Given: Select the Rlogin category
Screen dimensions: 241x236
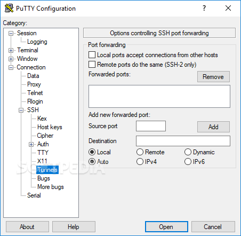Looking at the screenshot, I should (x=35, y=101).
